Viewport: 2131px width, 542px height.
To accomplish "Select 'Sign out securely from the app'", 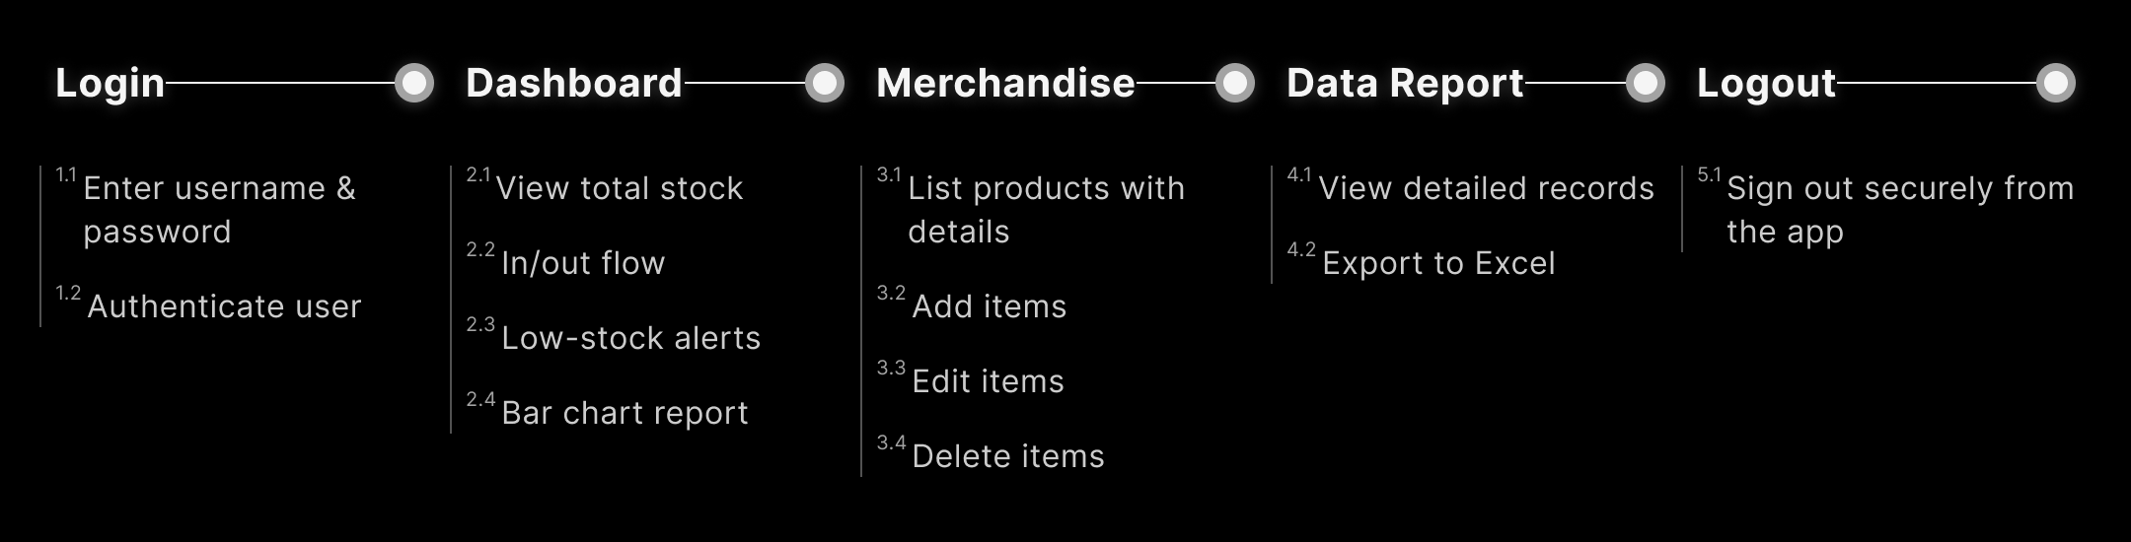I will (x=1899, y=209).
